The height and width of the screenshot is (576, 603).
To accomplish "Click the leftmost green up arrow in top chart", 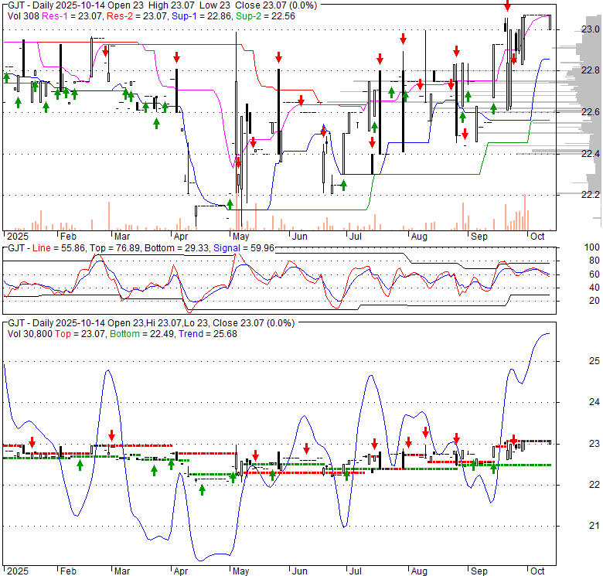I will pyautogui.click(x=7, y=77).
